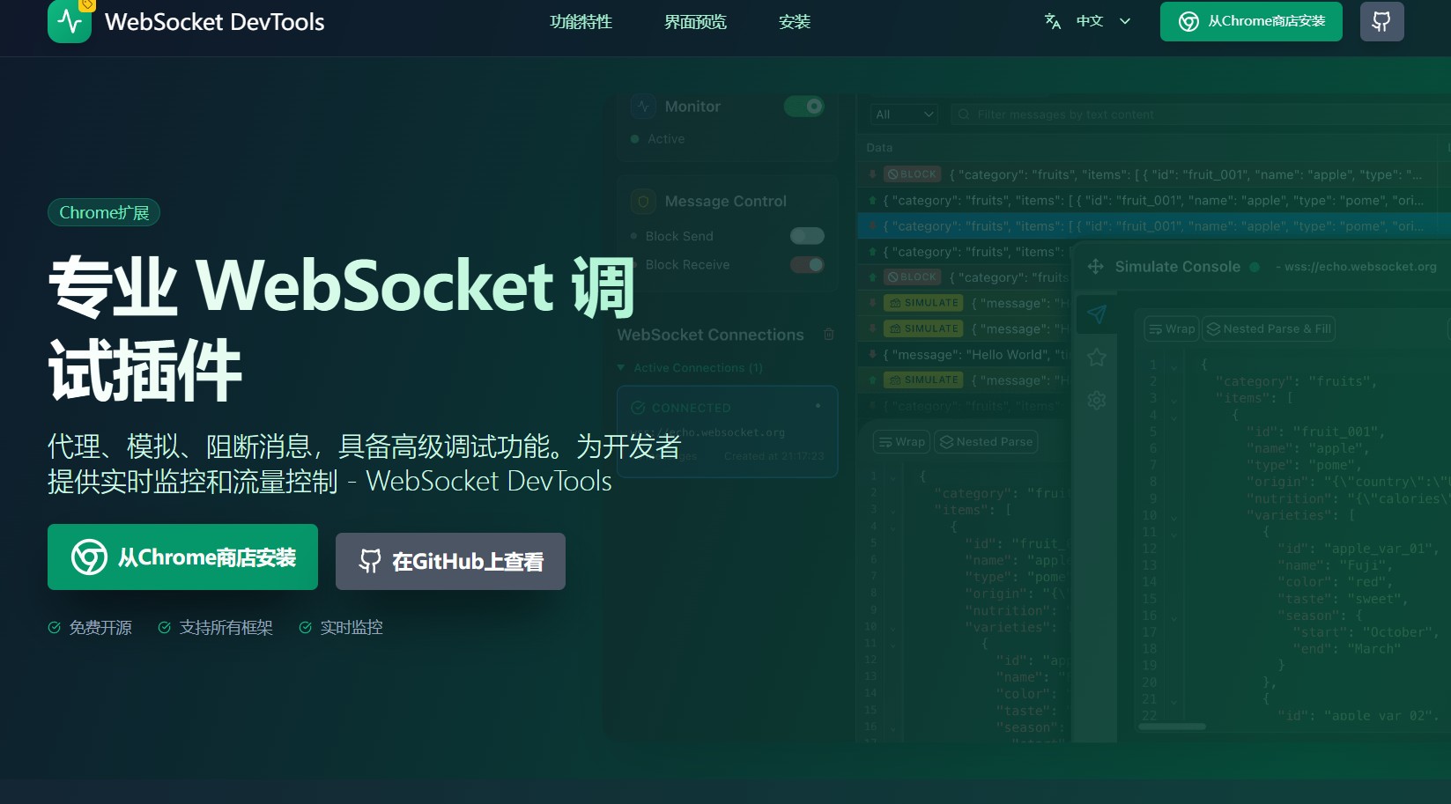The image size is (1451, 804).
Task: Enable the Block Send switch
Action: click(807, 236)
